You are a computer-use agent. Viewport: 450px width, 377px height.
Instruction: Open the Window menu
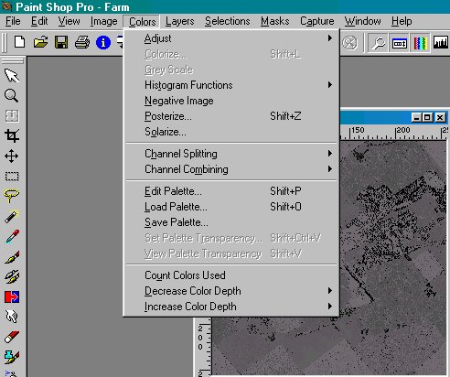(x=362, y=21)
